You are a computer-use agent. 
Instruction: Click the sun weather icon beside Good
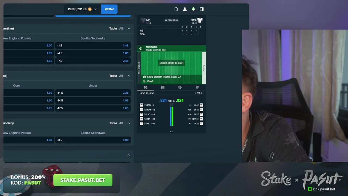[x=144, y=81]
